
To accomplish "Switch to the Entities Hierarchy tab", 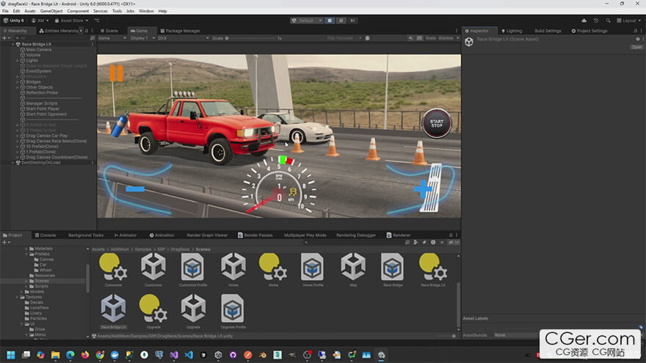I will [x=59, y=31].
